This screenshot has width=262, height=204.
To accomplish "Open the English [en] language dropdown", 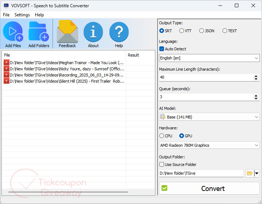I will pos(209,58).
